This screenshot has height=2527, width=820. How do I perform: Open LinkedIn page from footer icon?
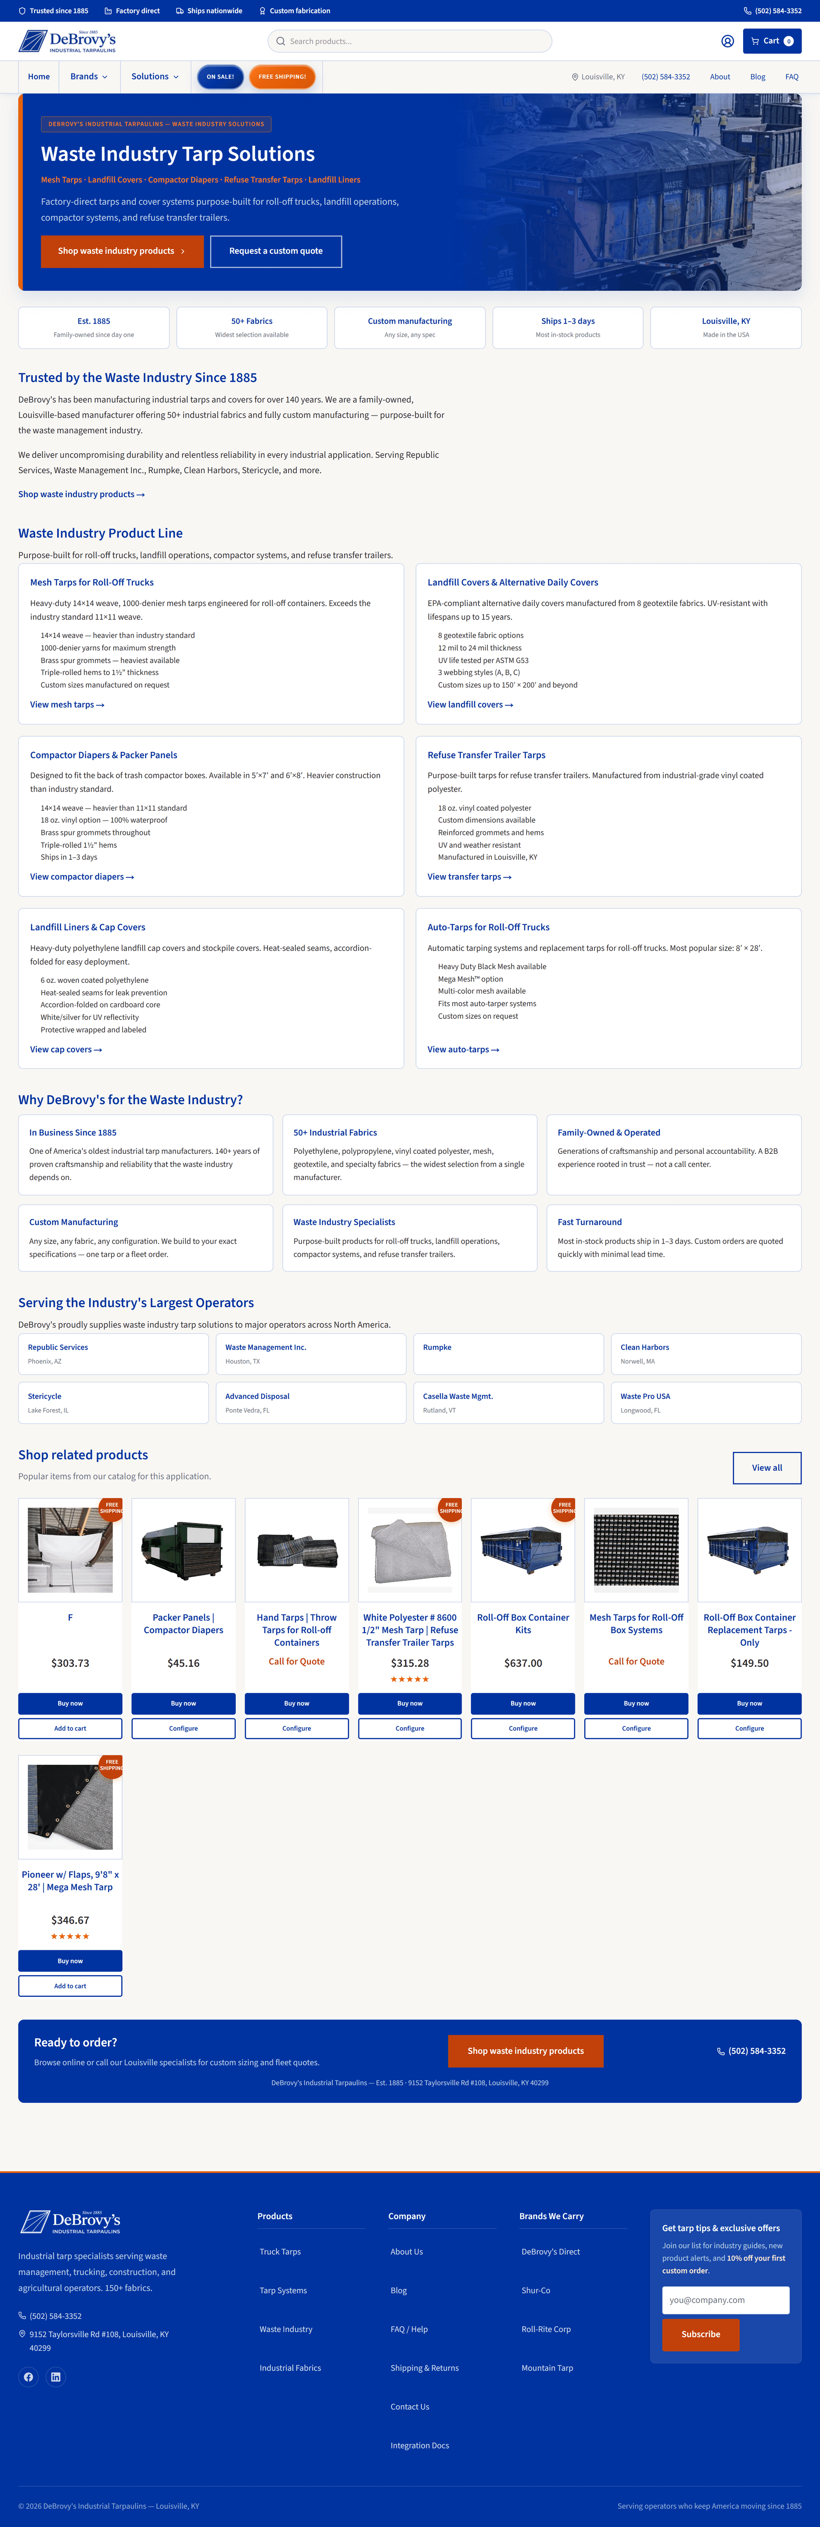(x=56, y=2377)
